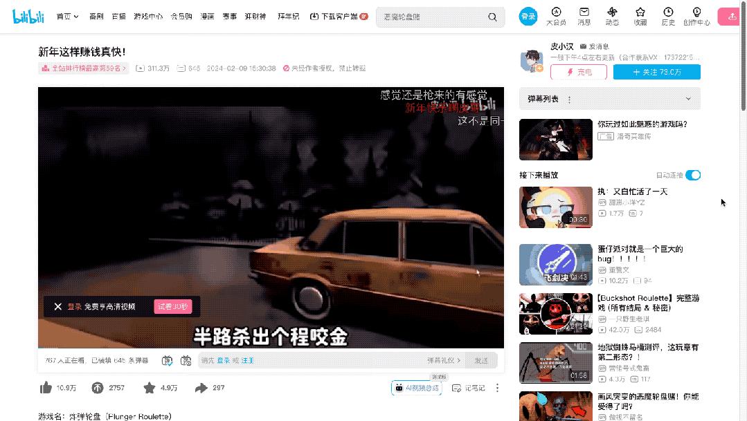747x421 pixels.
Task: Click the 充电 charge button
Action: 579,72
